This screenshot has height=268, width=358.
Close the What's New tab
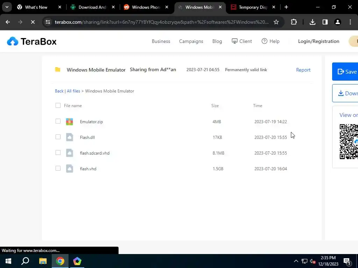(x=60, y=7)
